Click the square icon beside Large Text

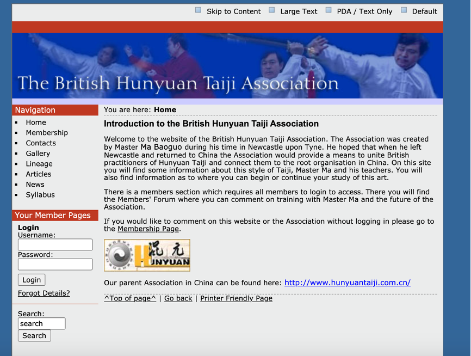[x=271, y=10]
